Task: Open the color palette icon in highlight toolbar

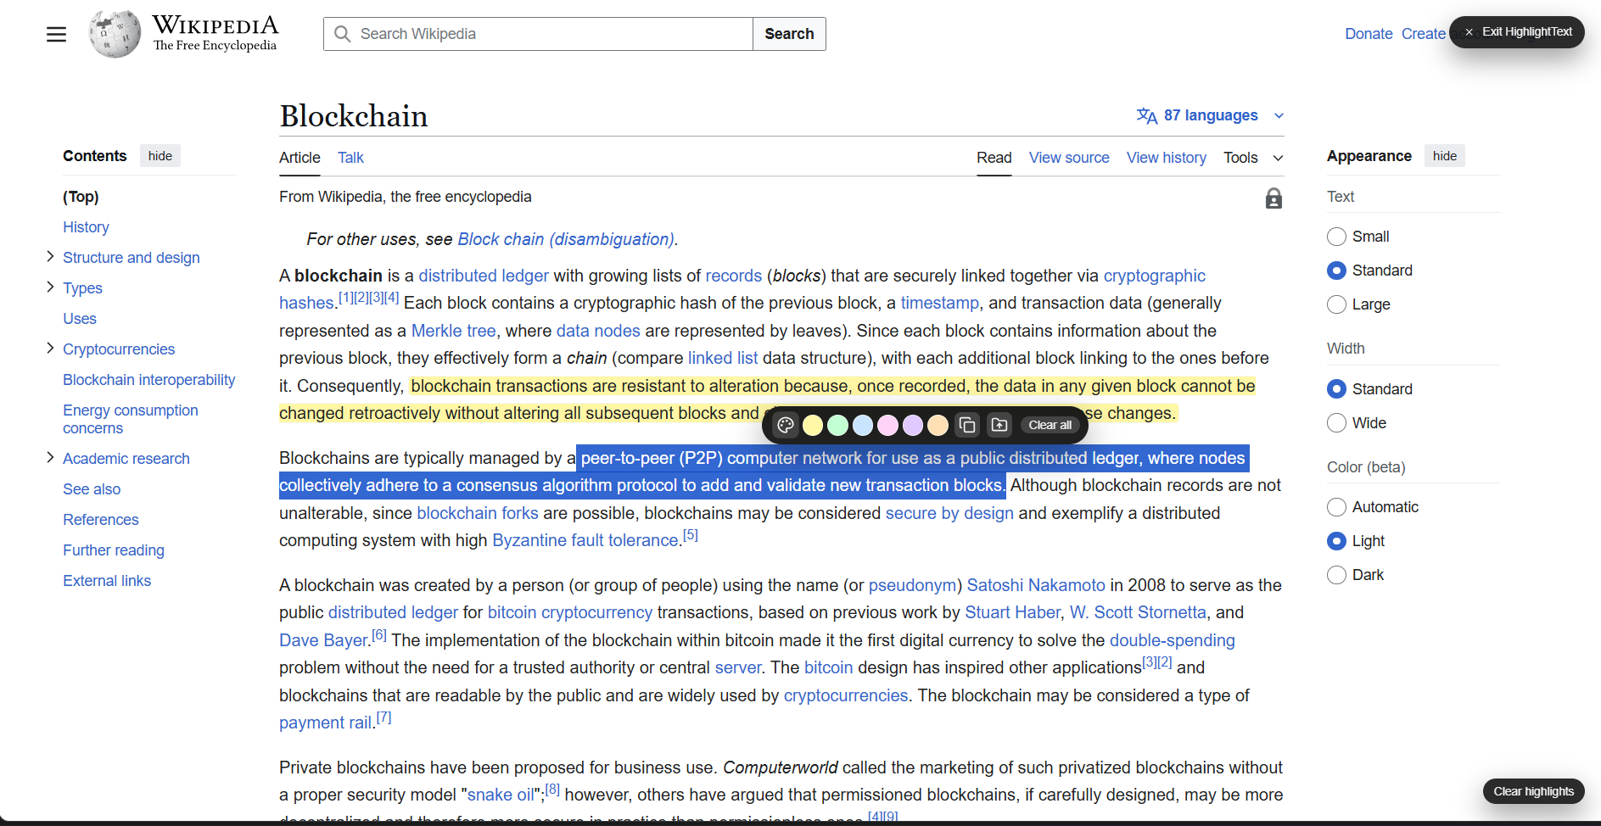Action: coord(784,425)
